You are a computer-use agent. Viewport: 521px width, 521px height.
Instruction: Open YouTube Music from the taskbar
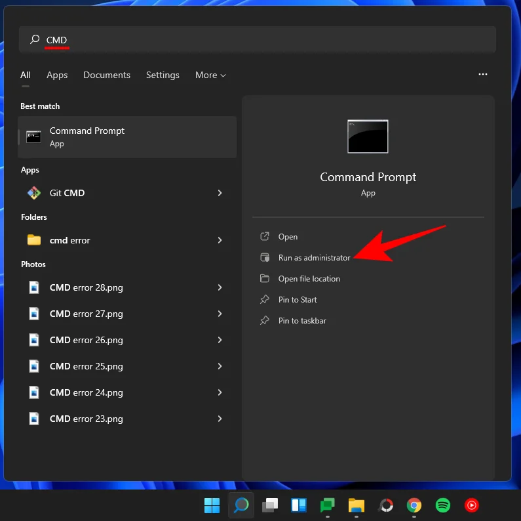pyautogui.click(x=471, y=505)
